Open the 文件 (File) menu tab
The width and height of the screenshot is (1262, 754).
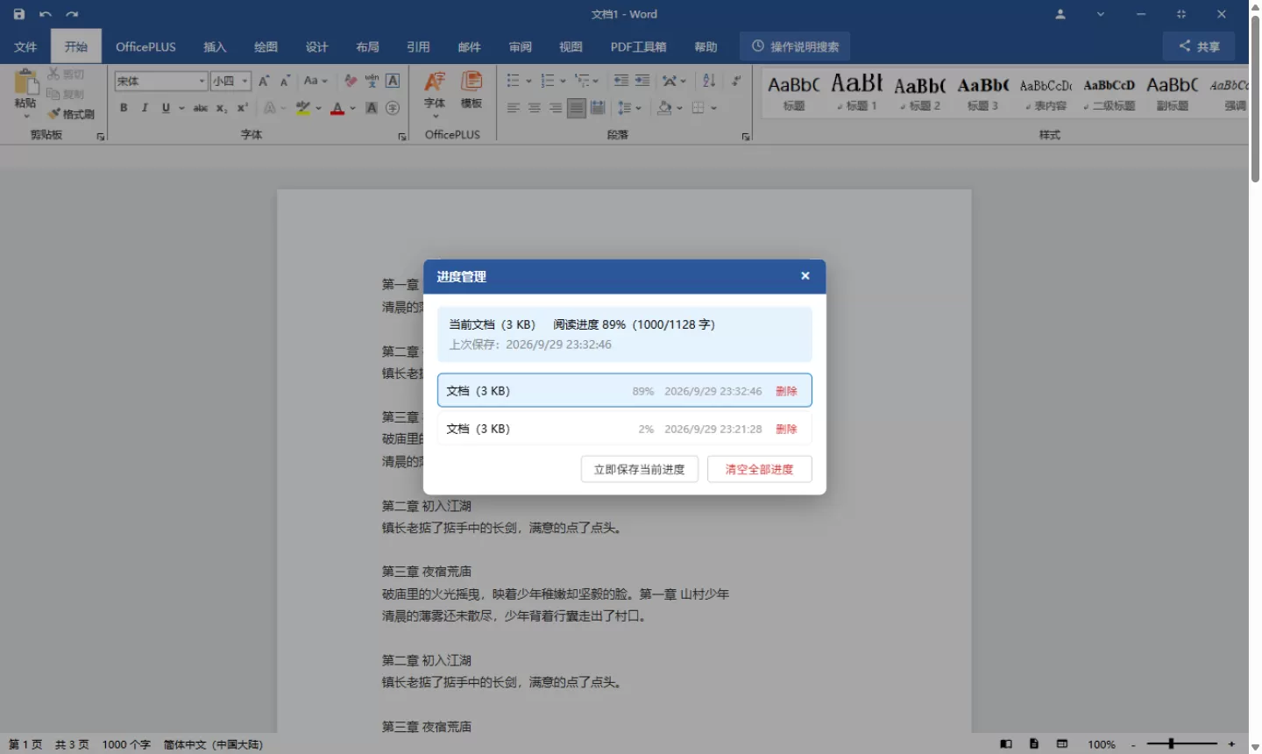25,46
